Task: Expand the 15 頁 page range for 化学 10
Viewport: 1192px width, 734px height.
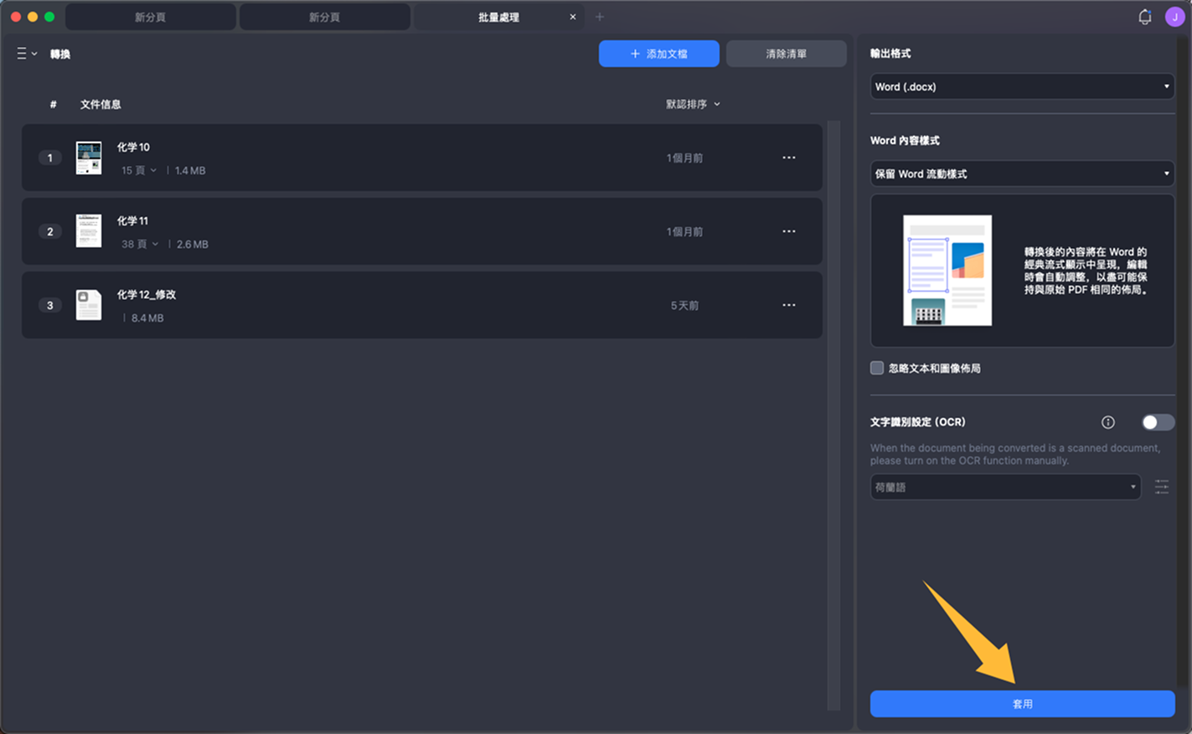Action: point(139,170)
